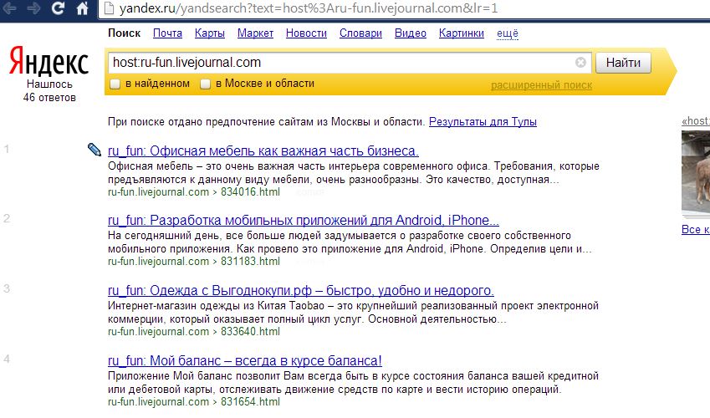
Task: Open result 'Одежда с Выгоднокупи.рф'
Action: point(301,290)
